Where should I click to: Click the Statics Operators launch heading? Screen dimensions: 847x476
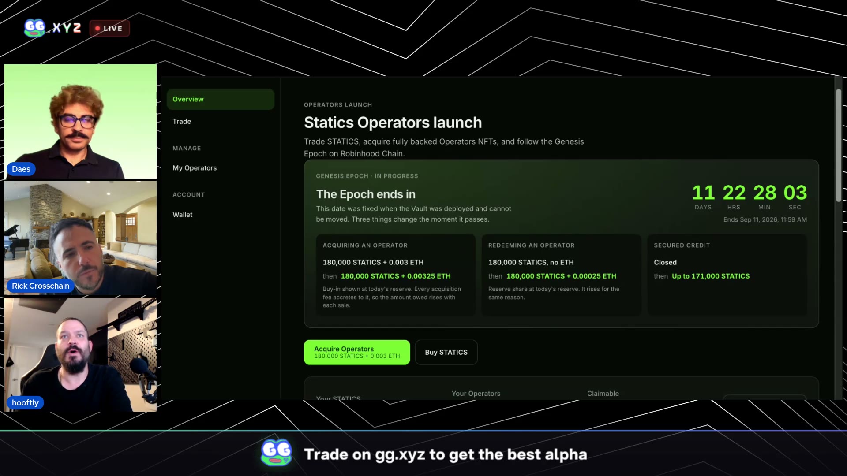(x=393, y=123)
